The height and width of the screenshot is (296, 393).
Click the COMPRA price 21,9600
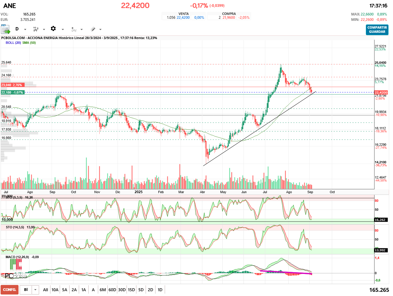click(x=229, y=18)
